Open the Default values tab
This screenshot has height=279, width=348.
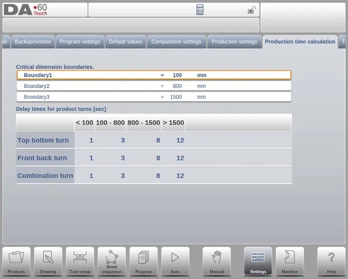click(126, 42)
